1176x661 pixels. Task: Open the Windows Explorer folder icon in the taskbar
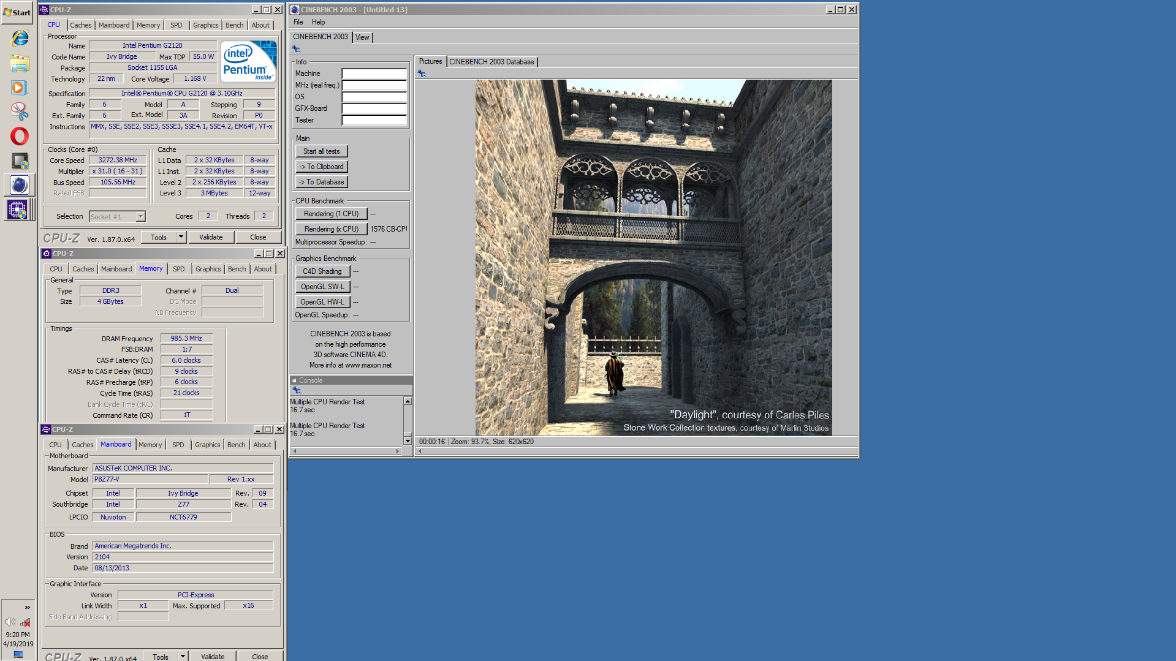click(20, 63)
